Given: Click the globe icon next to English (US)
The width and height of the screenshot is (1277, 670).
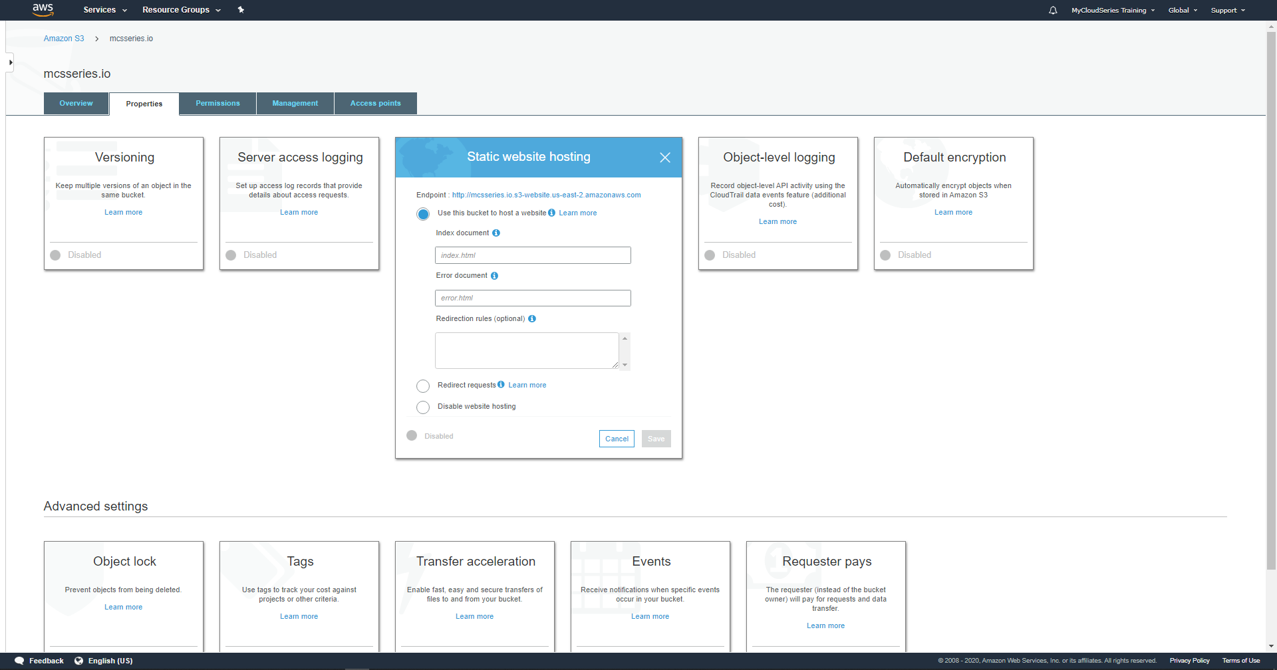Looking at the screenshot, I should [x=77, y=660].
